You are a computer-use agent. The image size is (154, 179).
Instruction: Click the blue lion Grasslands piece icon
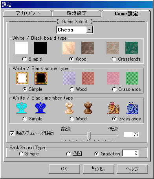pos(132,108)
